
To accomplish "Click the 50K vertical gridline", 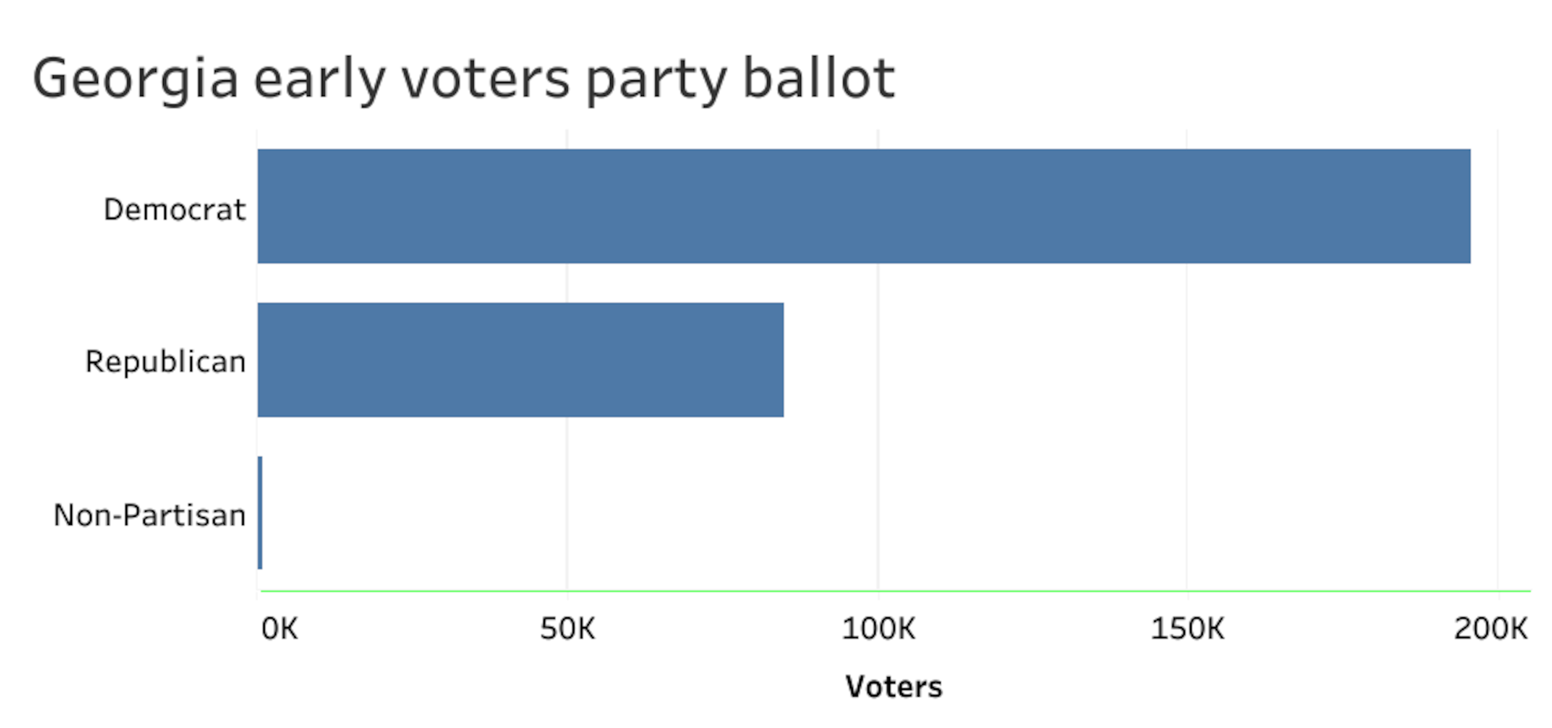I will (x=567, y=512).
